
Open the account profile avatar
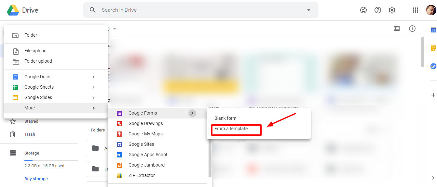click(431, 10)
